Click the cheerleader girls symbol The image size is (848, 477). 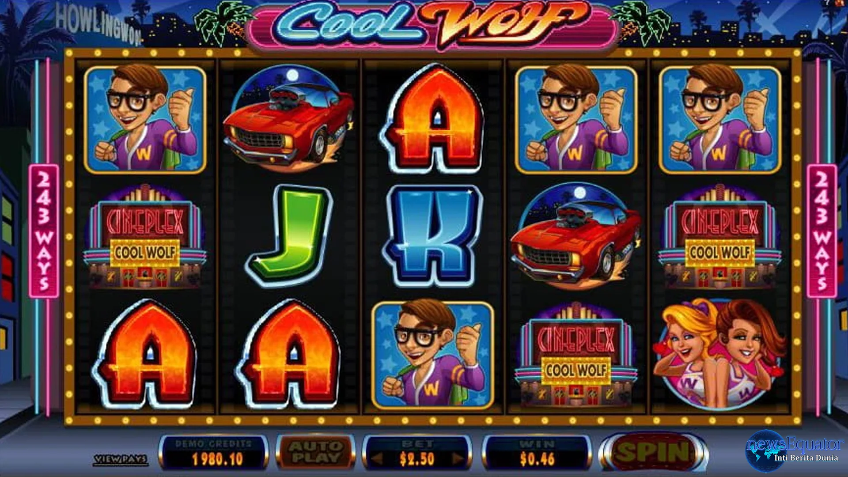coord(720,353)
